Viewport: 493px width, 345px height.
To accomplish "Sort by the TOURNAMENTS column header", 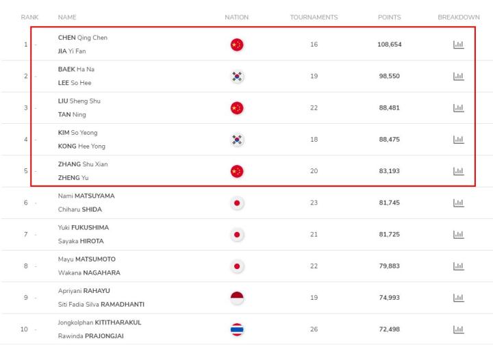I will (x=314, y=17).
